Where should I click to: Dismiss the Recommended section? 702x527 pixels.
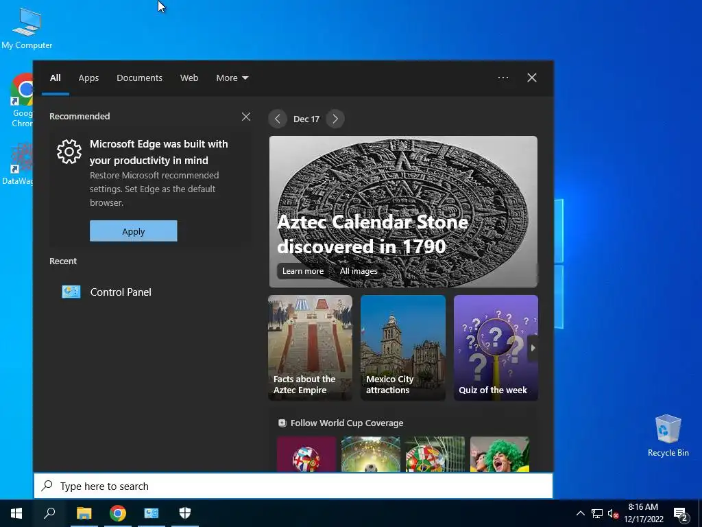(246, 117)
